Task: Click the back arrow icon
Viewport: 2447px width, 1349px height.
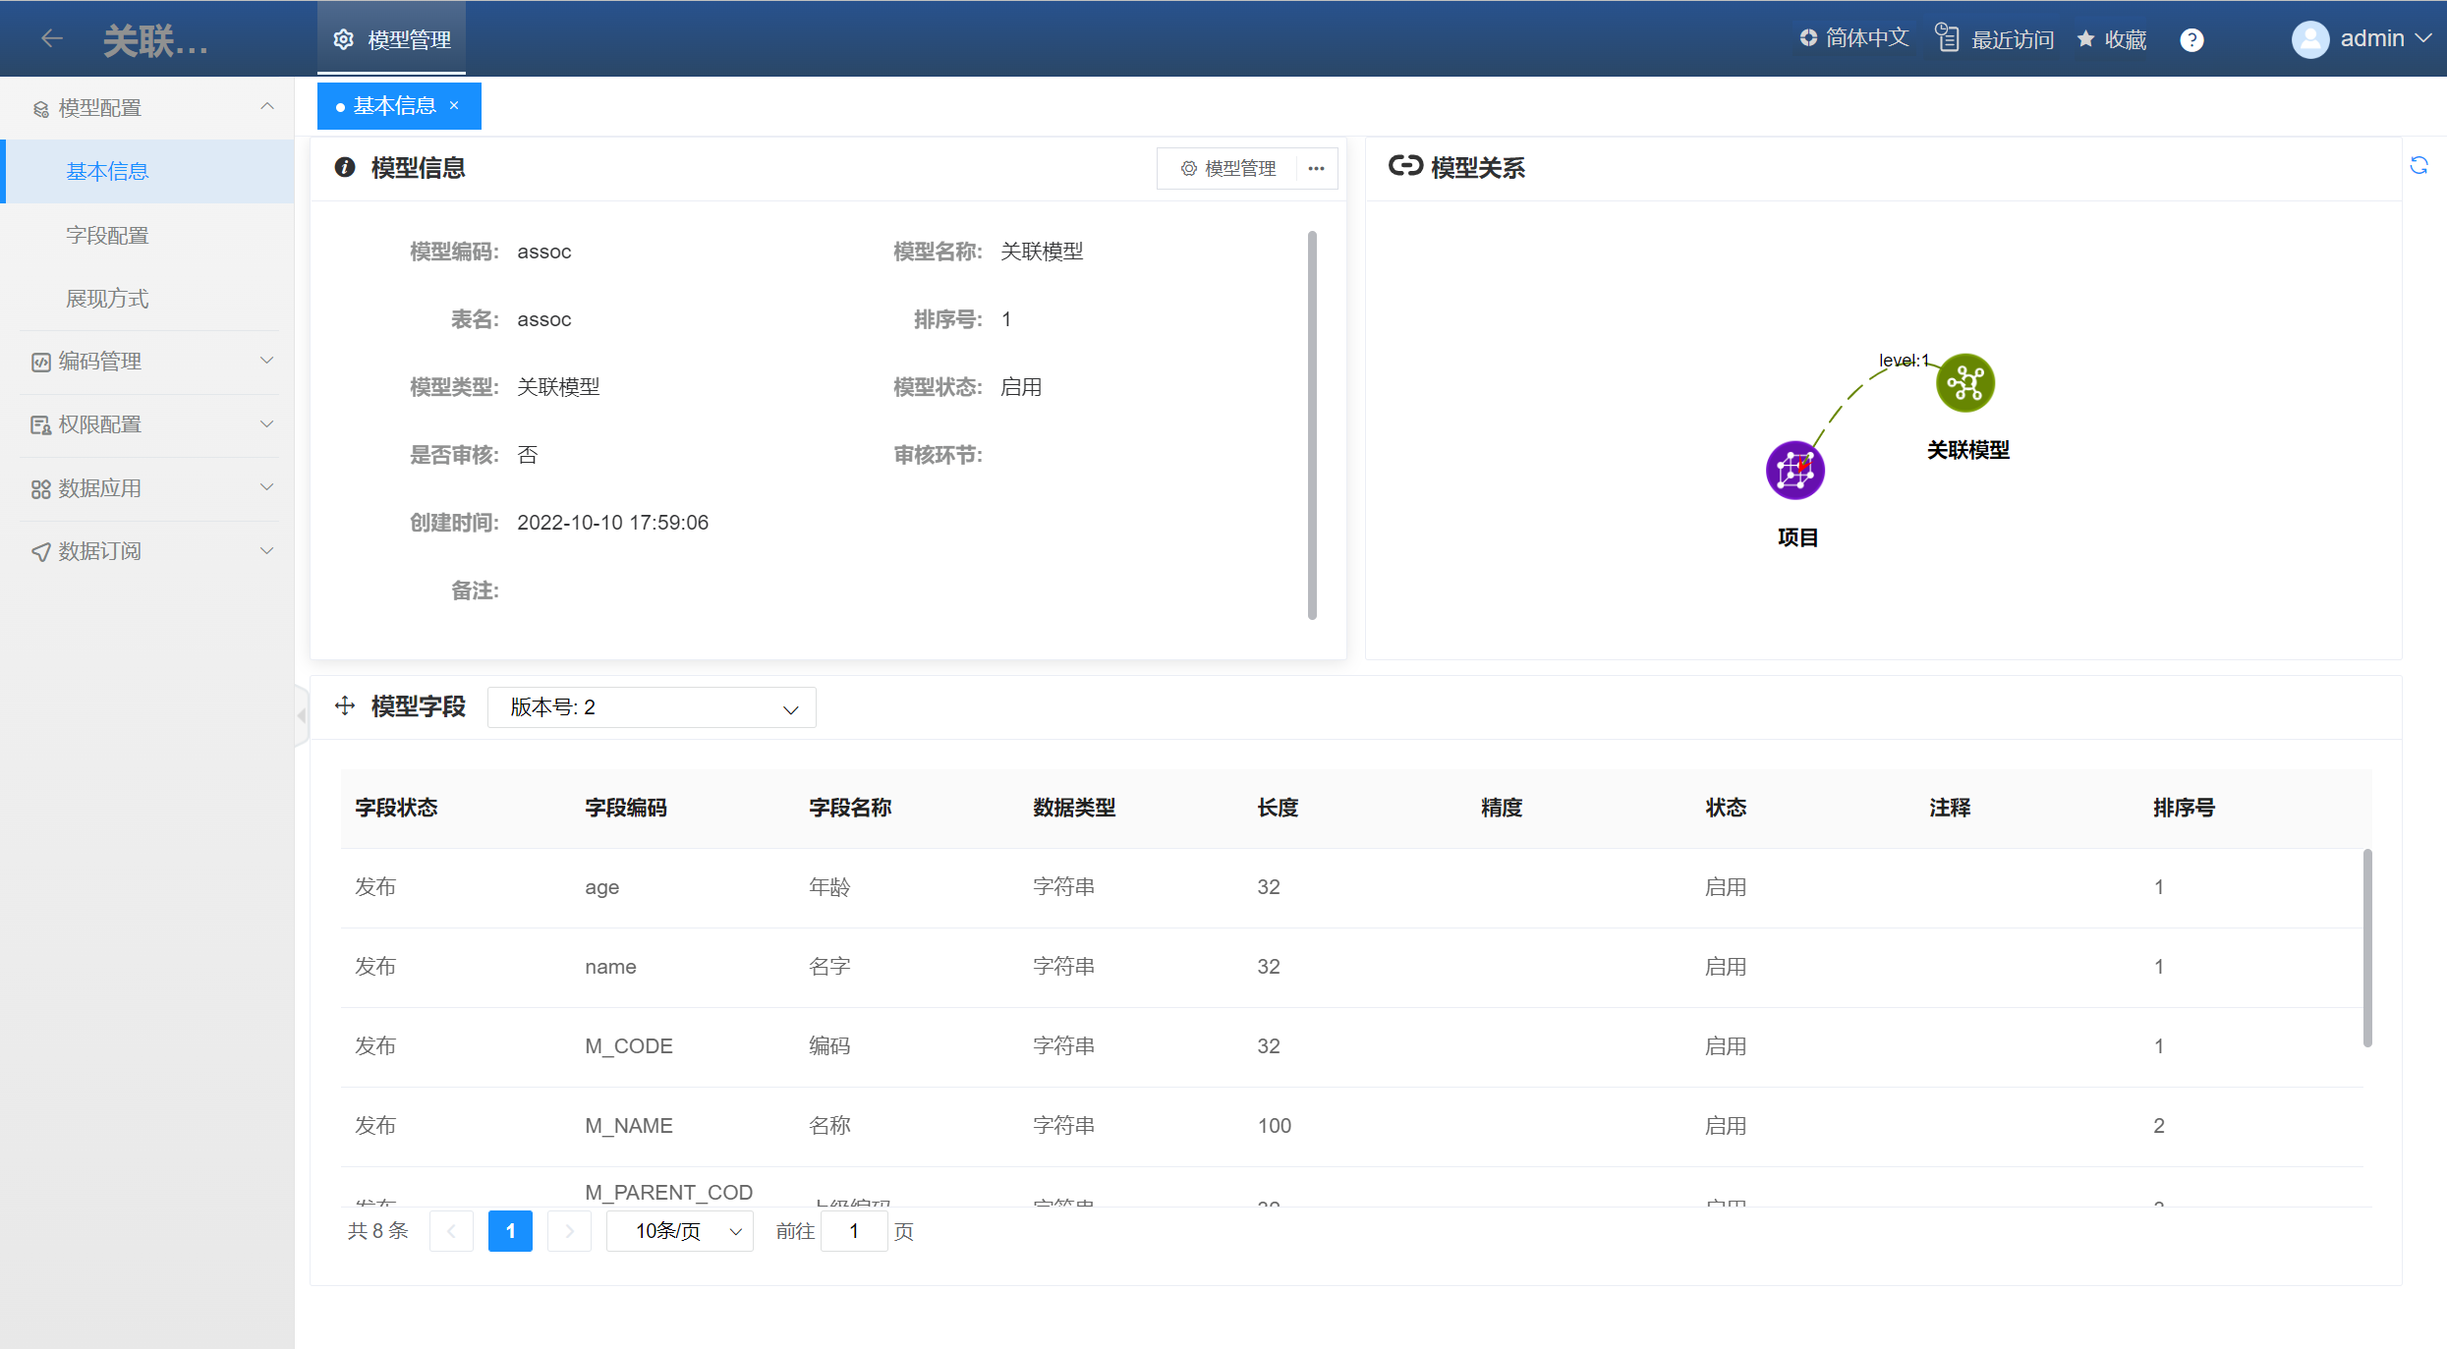Action: point(52,38)
